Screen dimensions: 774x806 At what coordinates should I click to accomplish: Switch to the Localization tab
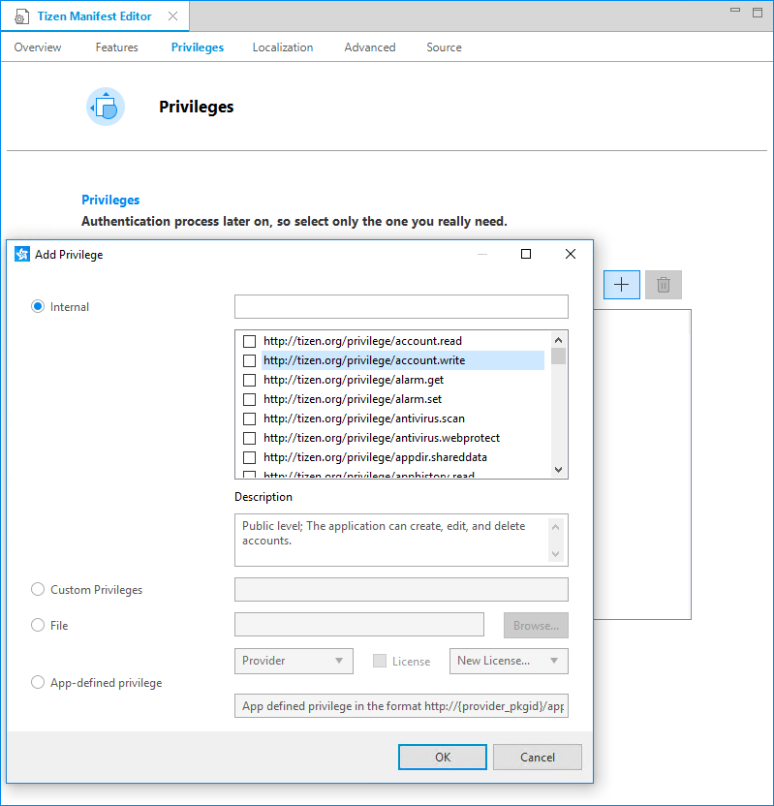(x=283, y=47)
